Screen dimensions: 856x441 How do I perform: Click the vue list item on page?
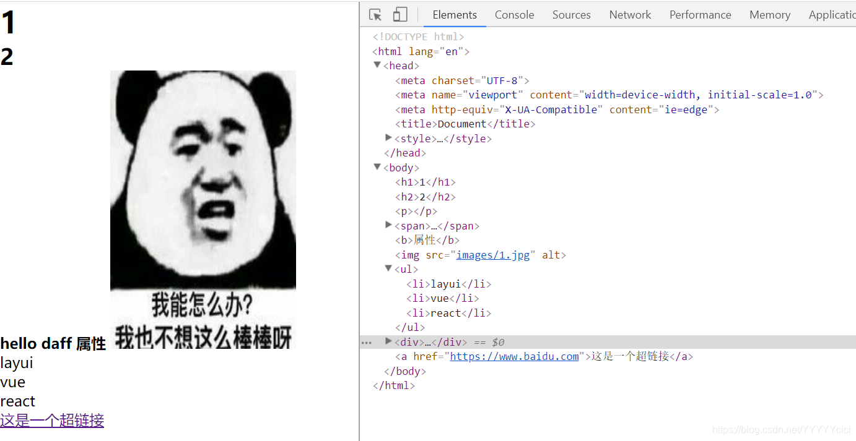pyautogui.click(x=13, y=382)
